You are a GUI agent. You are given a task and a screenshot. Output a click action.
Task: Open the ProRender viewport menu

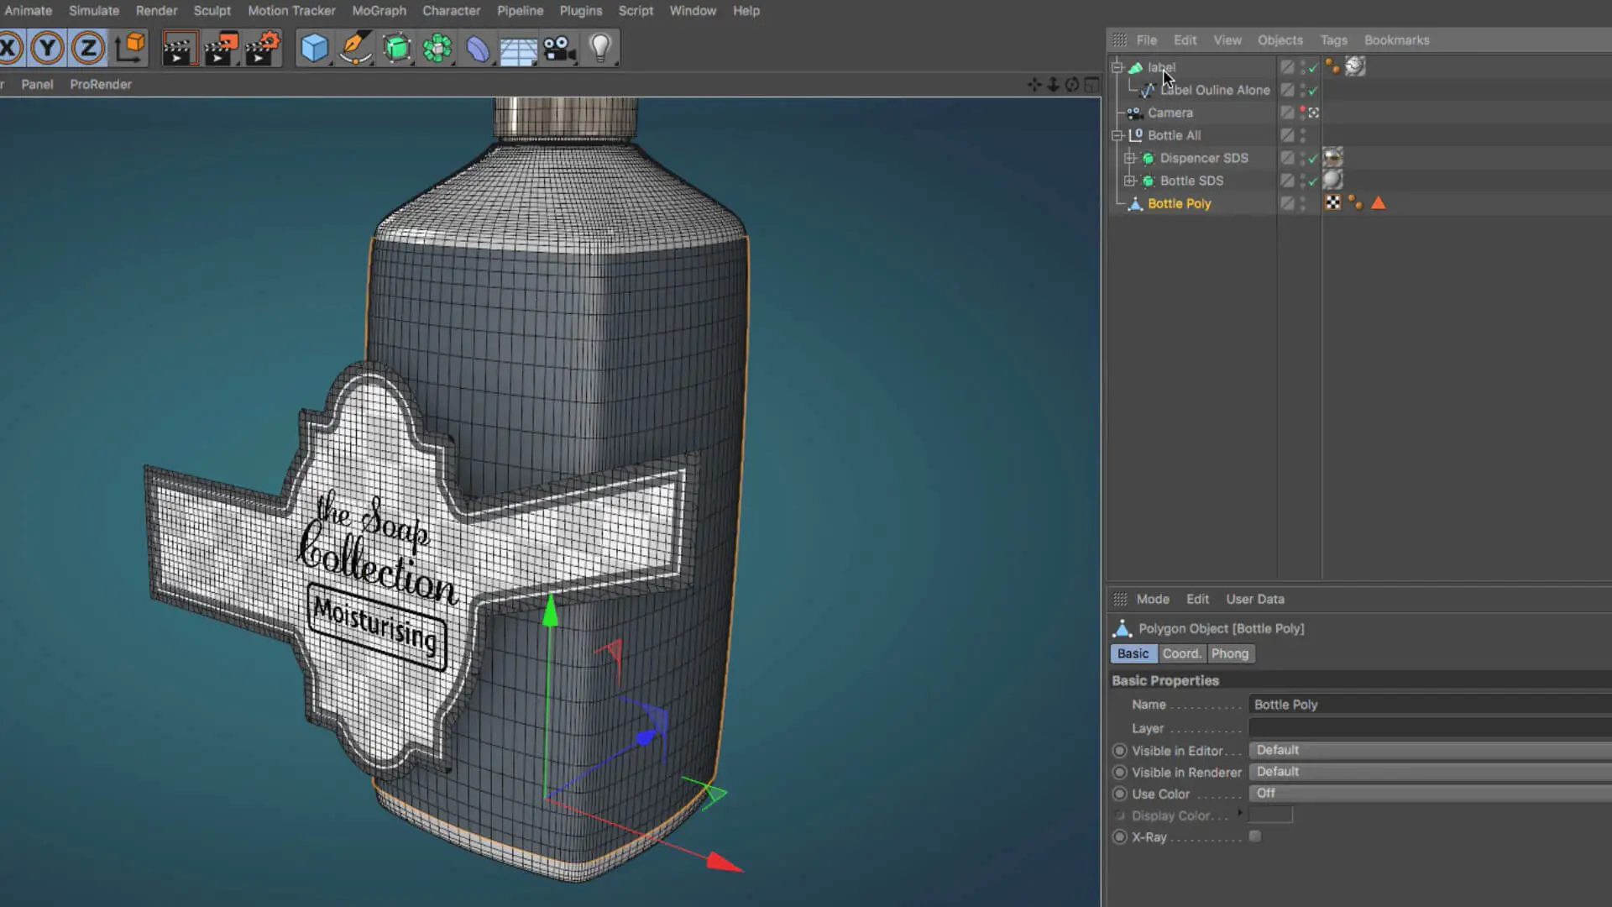(x=101, y=85)
